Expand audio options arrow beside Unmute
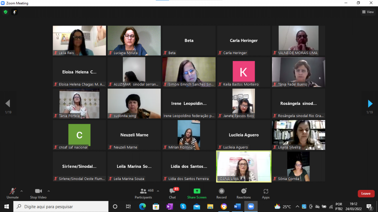 [21, 191]
